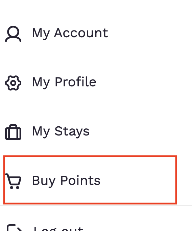Image resolution: width=192 pixels, height=231 pixels.
Task: Click the log out arrow icon
Action: point(15,228)
